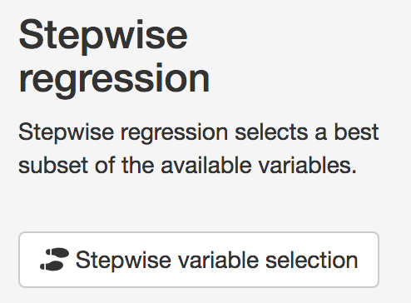Click the word 'variable' in the button label

pos(218,260)
